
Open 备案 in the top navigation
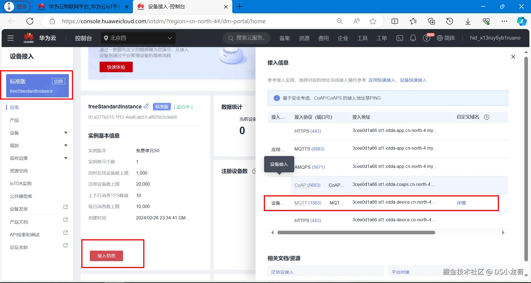point(285,38)
